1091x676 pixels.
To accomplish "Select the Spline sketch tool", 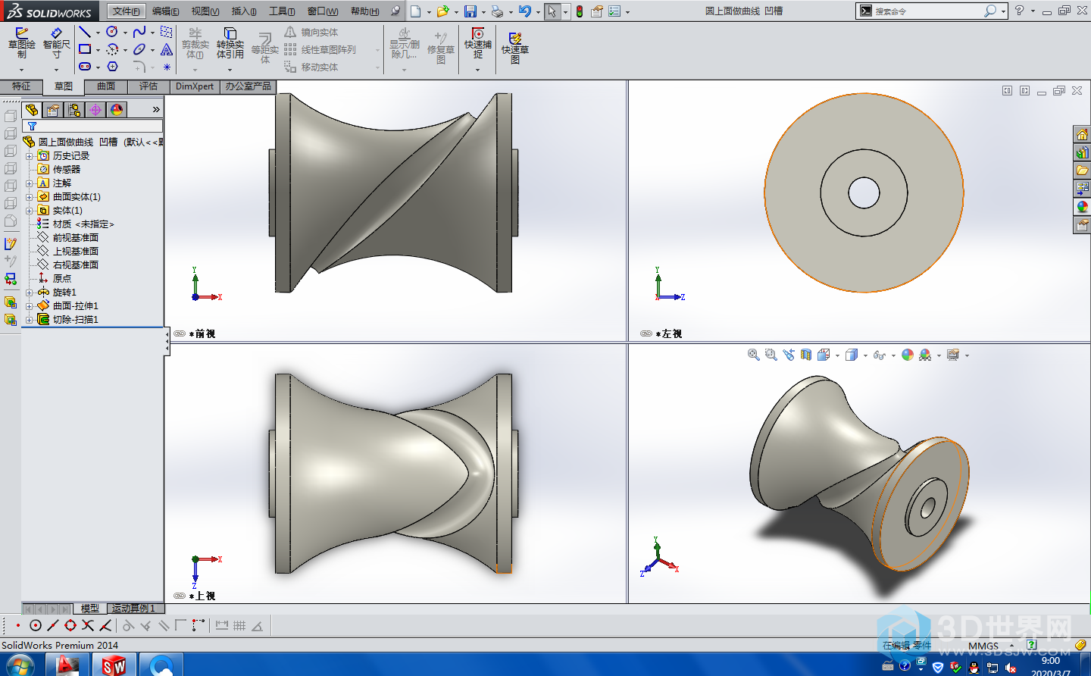I will (x=139, y=32).
